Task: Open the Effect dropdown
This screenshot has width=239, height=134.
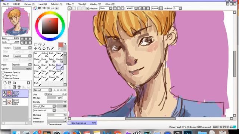Action: click(x=30, y=56)
